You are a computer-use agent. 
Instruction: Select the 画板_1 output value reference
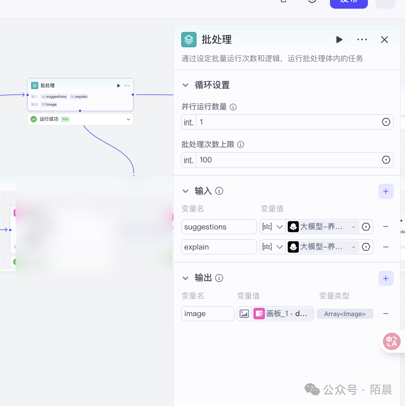283,314
